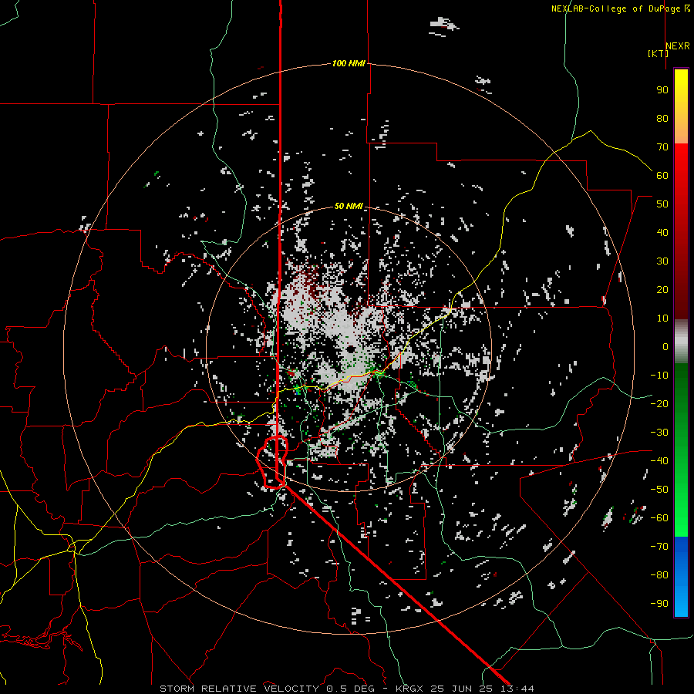Click the 50 value on the velocity scale
694x694 pixels.
(x=662, y=204)
